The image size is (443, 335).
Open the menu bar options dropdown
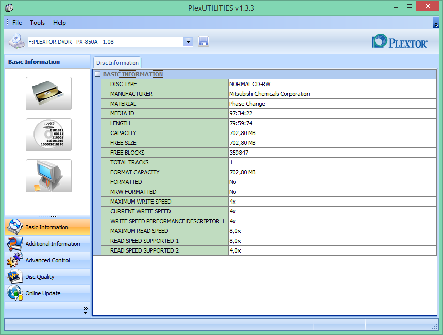(x=436, y=23)
